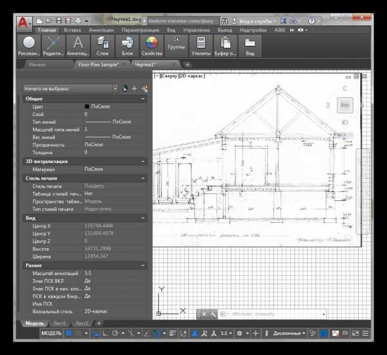387x355 pixels.
Task: Toggle МОДЕЛЬ space button in status bar
Action: click(51, 333)
